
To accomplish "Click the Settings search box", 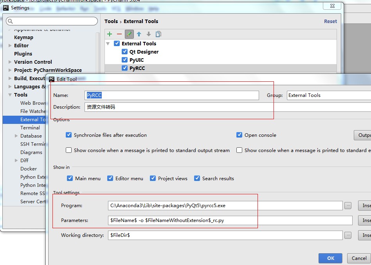I will tap(52, 21).
